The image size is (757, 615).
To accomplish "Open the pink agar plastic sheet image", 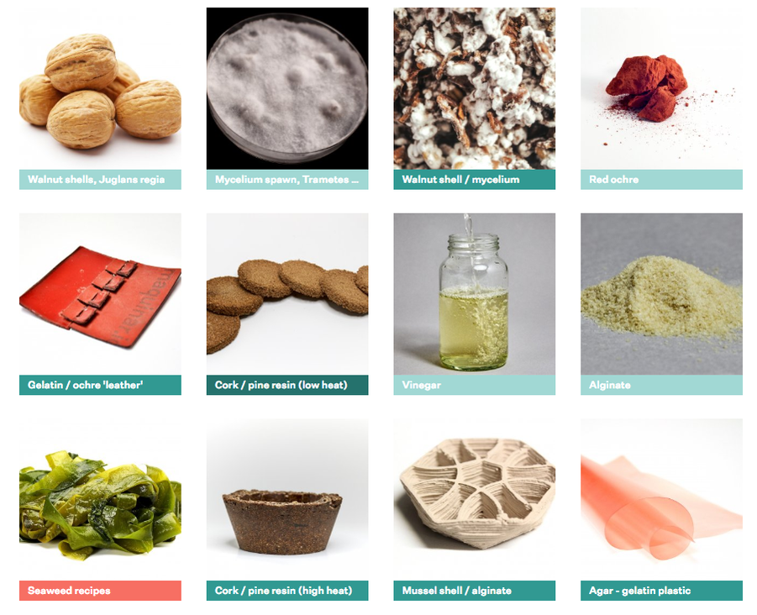I will click(x=661, y=500).
